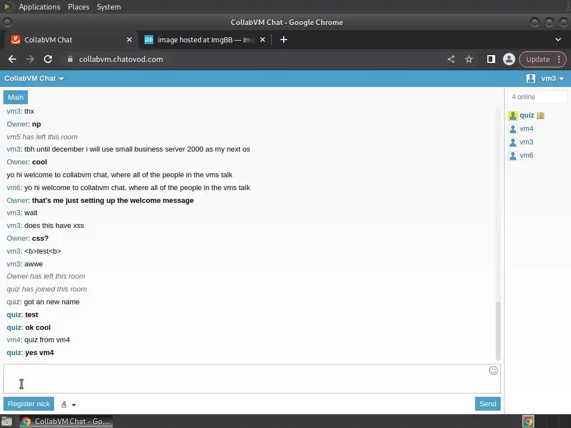Click the 4 online search field
Viewport: 571px width, 428px height.
click(x=538, y=97)
